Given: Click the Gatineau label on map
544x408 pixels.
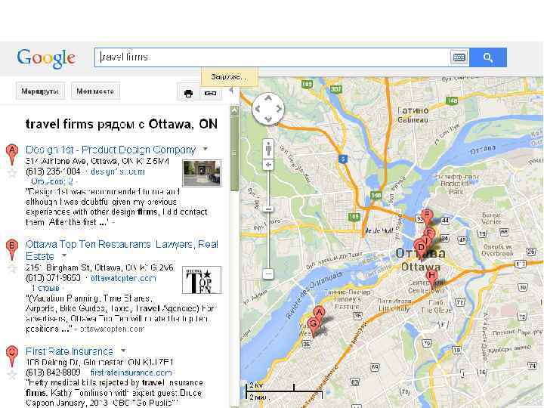Looking at the screenshot, I should point(413,120).
